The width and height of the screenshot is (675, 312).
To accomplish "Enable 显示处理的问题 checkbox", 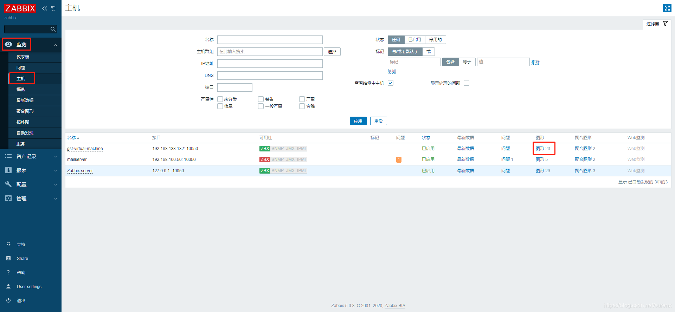I will 467,83.
